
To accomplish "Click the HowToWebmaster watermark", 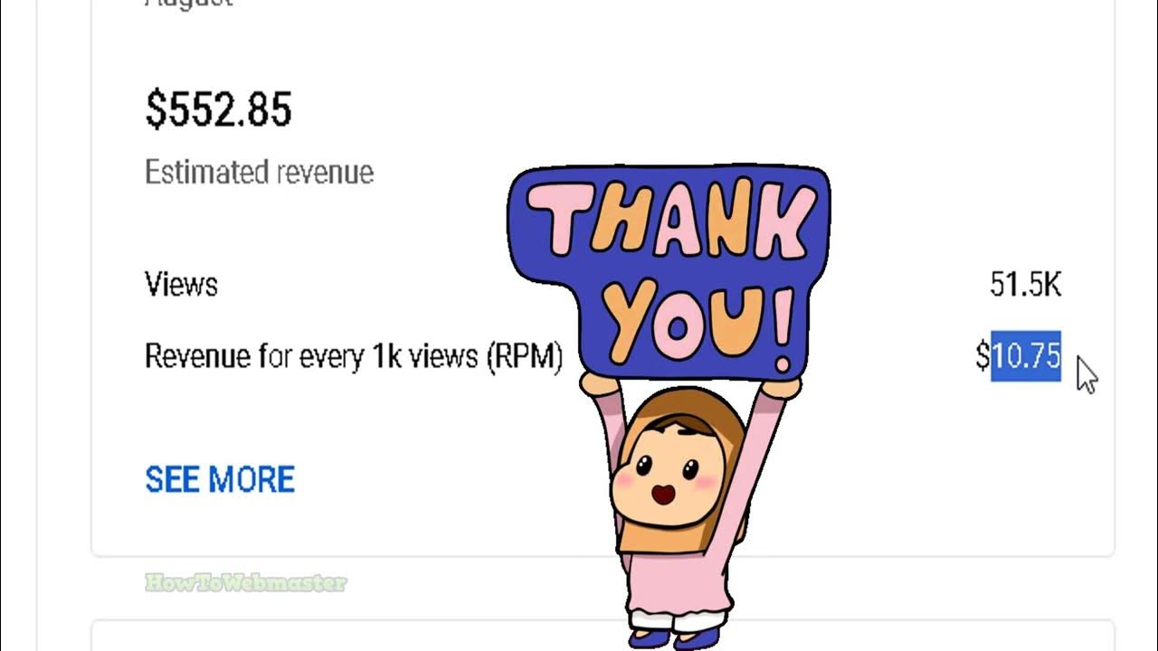I will pyautogui.click(x=245, y=583).
